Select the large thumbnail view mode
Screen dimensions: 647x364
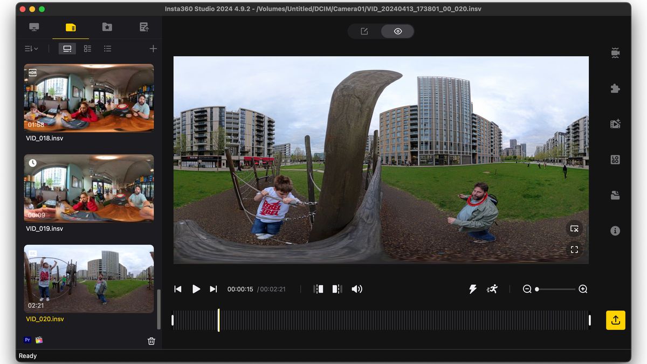coord(67,49)
